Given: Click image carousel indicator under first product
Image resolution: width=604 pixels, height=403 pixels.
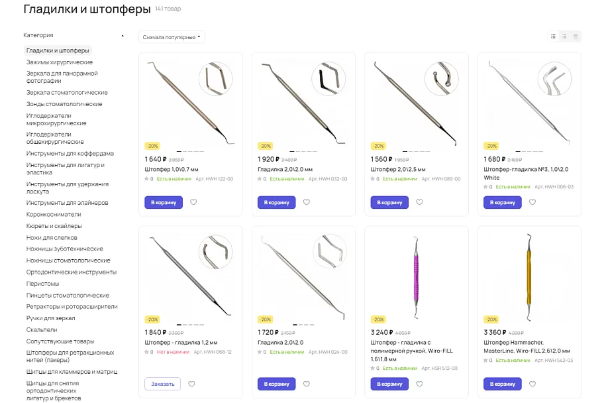Looking at the screenshot, I should [x=190, y=151].
